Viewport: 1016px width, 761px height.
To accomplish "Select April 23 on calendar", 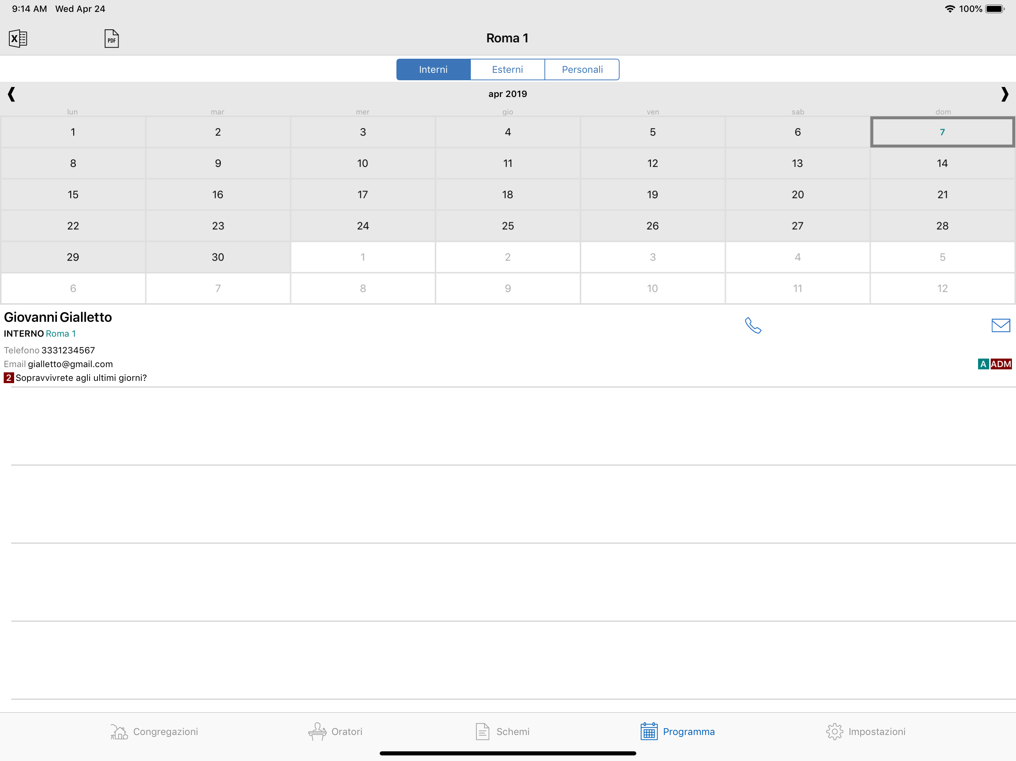I will tap(218, 226).
